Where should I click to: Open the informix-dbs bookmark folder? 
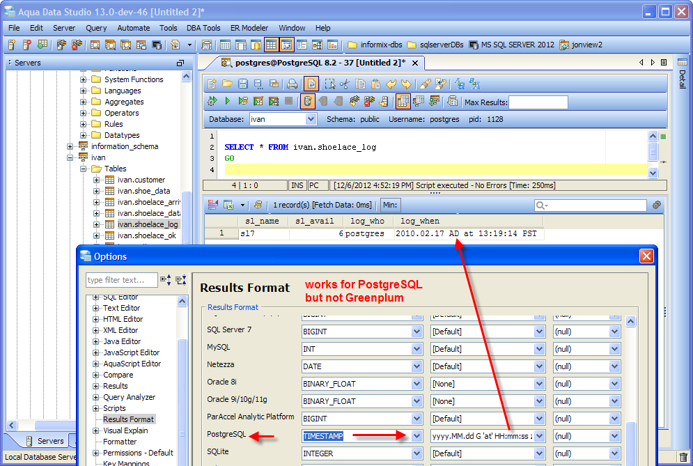point(375,45)
